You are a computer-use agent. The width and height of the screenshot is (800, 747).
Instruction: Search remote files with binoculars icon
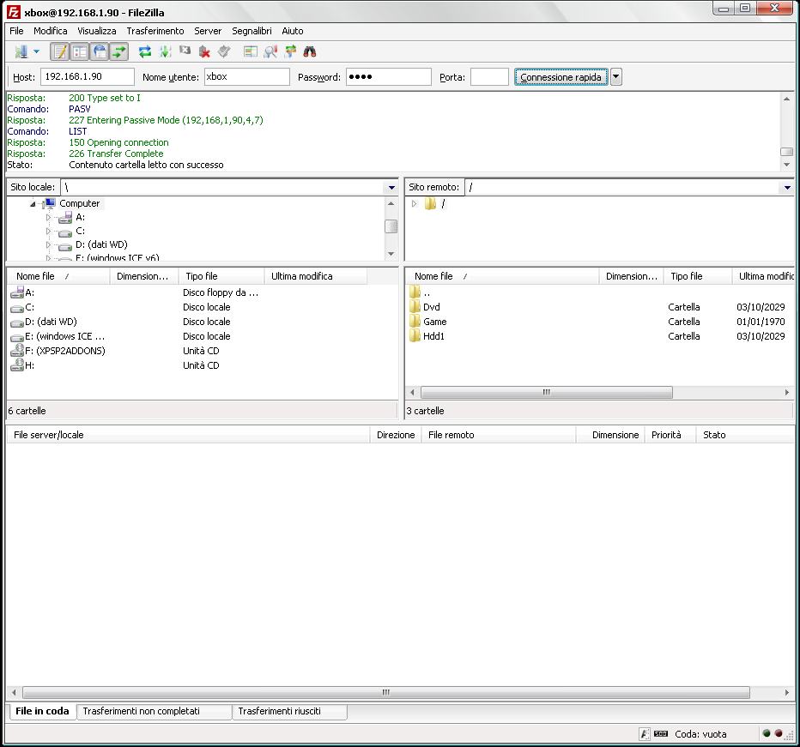[x=310, y=51]
